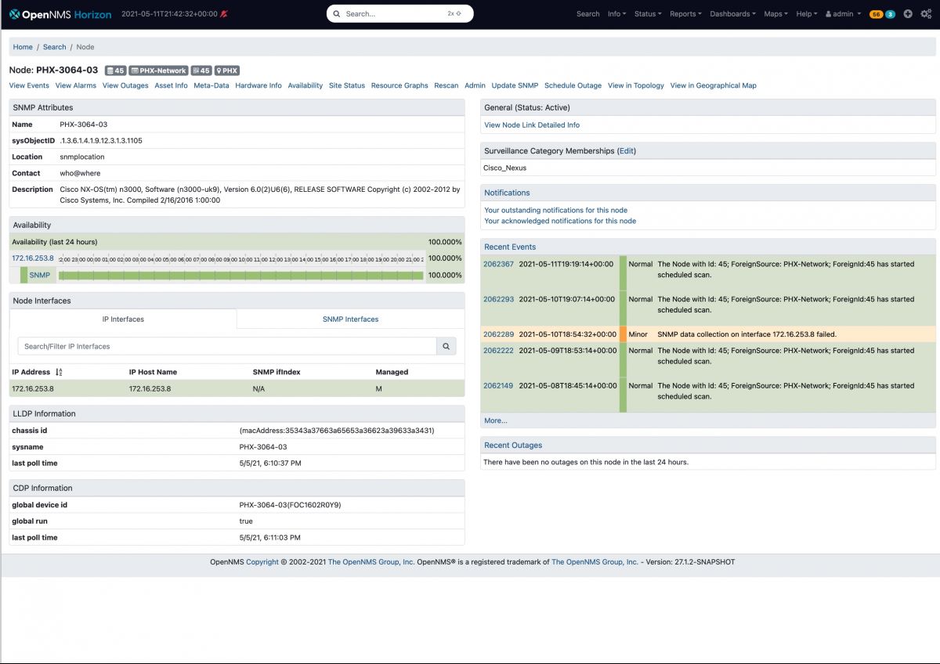Open the Reports menu
The width and height of the screenshot is (940, 664).
coord(684,13)
